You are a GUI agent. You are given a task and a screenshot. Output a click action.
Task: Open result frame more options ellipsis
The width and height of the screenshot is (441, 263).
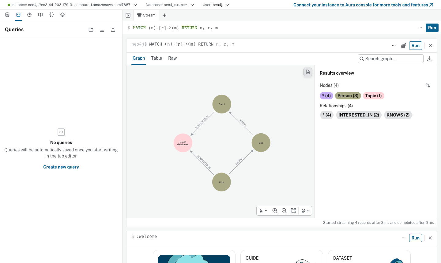coord(394,46)
